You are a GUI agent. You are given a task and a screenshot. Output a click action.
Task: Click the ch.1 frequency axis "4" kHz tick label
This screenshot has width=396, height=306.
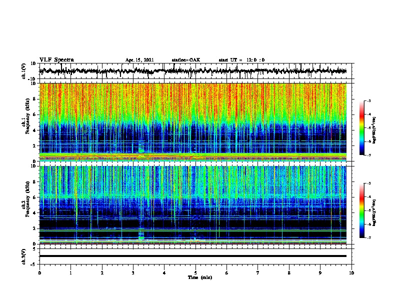coord(34,130)
